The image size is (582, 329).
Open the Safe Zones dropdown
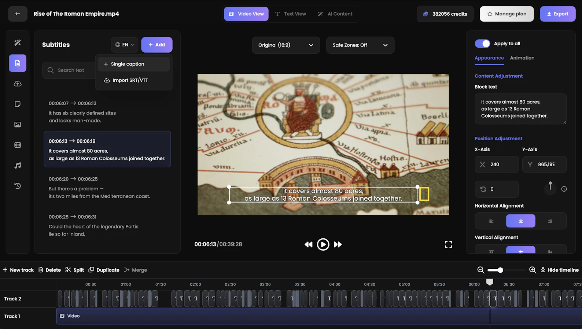pyautogui.click(x=360, y=45)
